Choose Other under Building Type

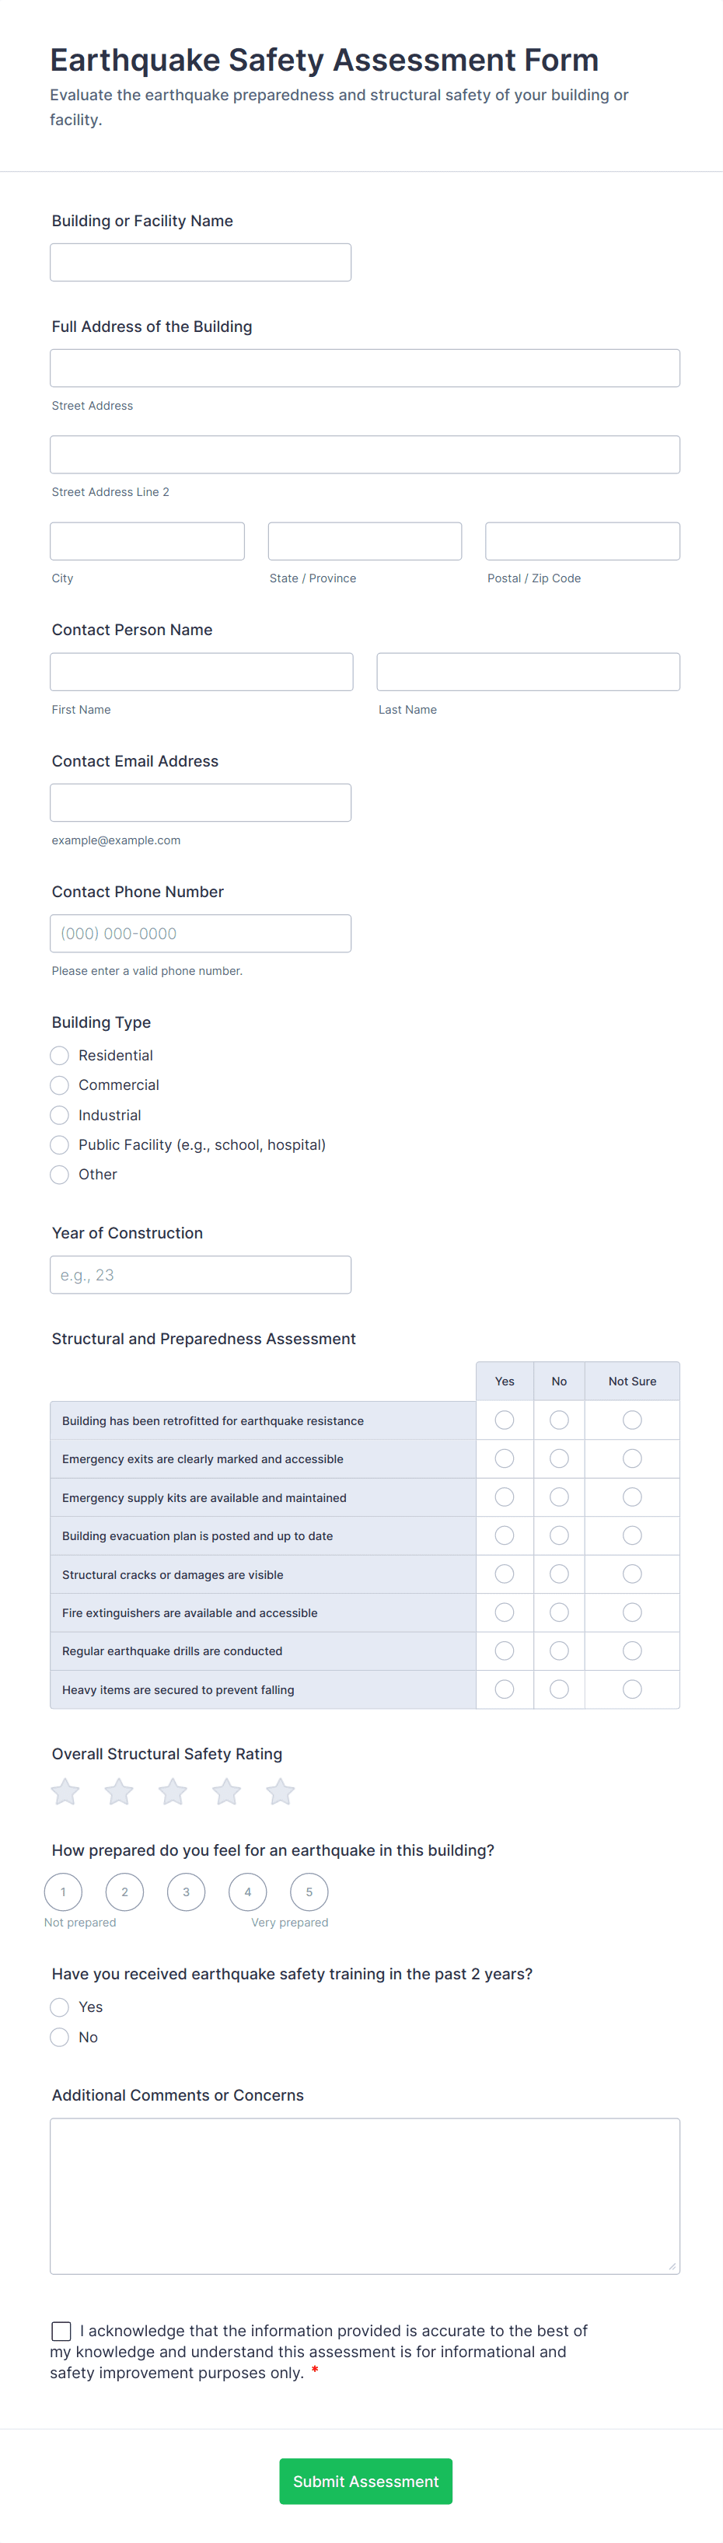59,1174
